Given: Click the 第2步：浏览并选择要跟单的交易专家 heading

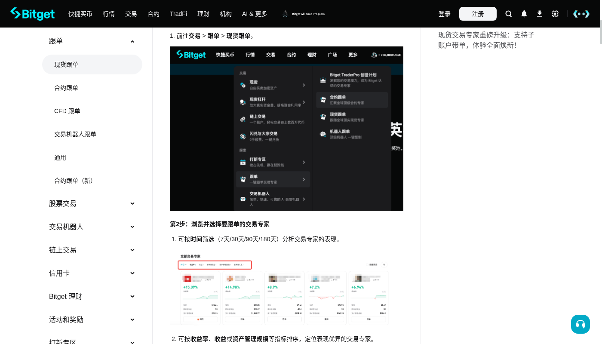Looking at the screenshot, I should pyautogui.click(x=220, y=224).
